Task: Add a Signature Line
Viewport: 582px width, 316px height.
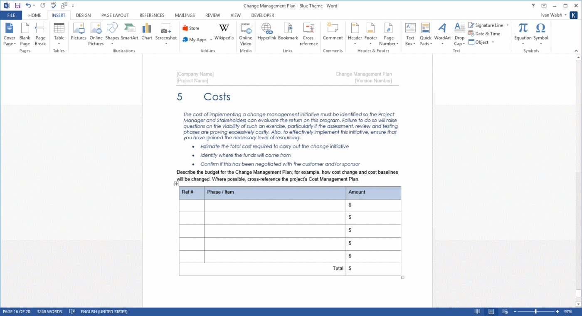Action: coord(486,25)
